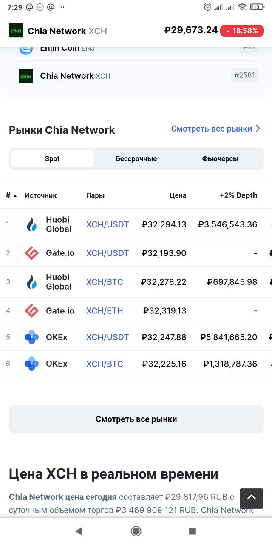Image resolution: width=272 pixels, height=545 pixels.
Task: Sort the table by # column
Action: [x=11, y=195]
